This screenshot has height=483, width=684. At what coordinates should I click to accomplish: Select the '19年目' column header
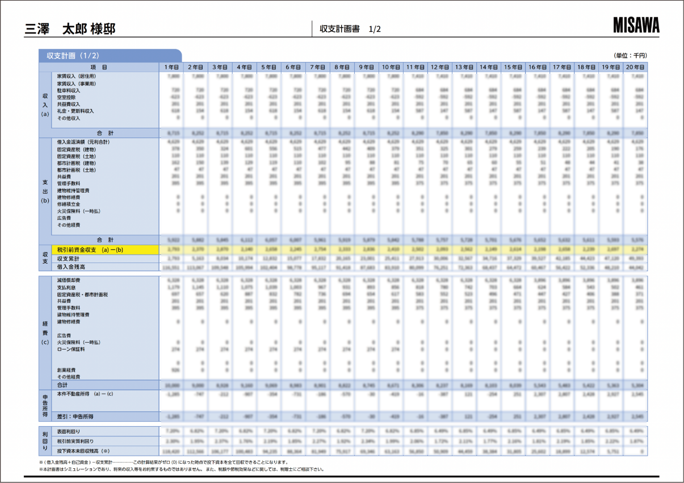point(611,67)
